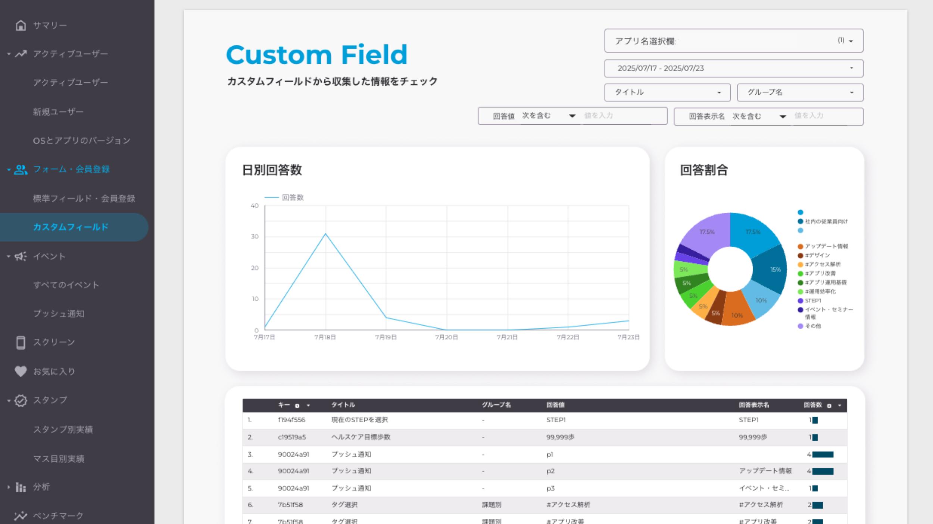Click the people icon beside フォーム・会員登録
The height and width of the screenshot is (524, 933).
[21, 170]
